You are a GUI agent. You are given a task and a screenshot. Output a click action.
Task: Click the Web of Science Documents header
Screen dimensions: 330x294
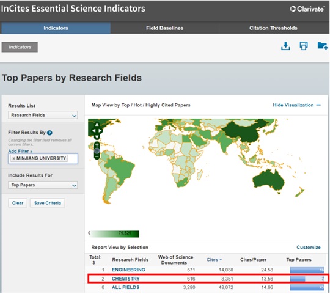click(x=175, y=260)
